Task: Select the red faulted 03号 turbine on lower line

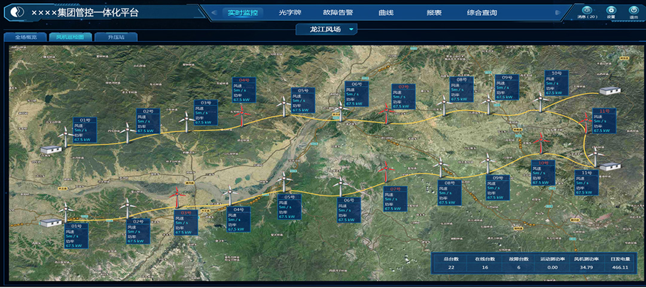Action: 176,198
